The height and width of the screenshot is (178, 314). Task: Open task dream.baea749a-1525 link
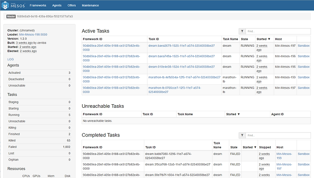(x=181, y=56)
